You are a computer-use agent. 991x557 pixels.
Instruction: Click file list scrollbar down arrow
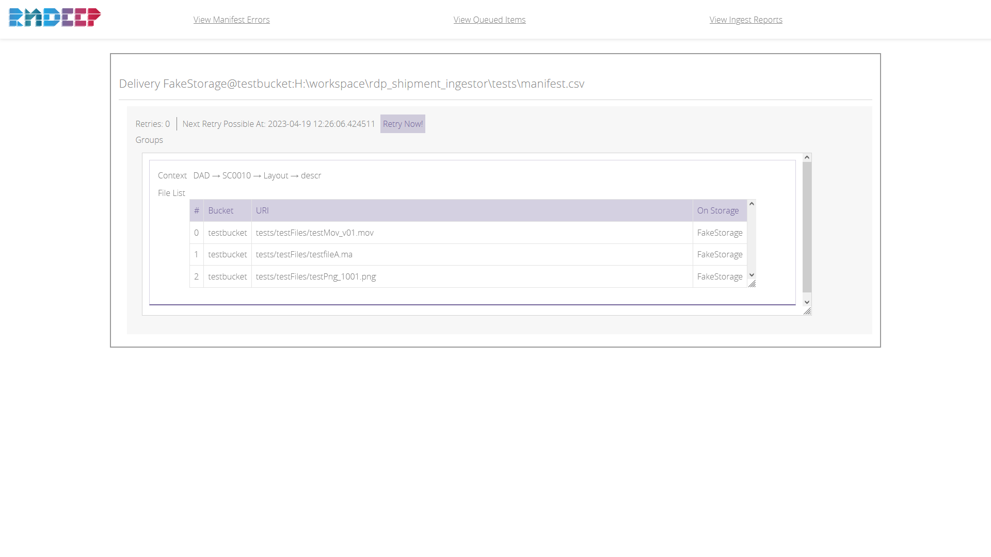(x=752, y=275)
